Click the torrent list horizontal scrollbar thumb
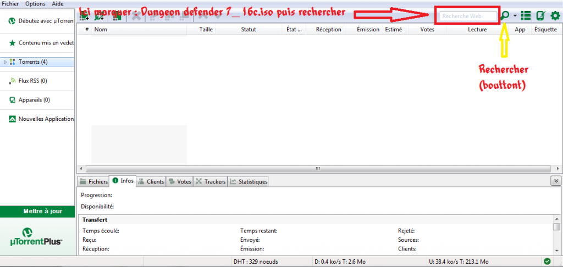The width and height of the screenshot is (563, 267). click(318, 168)
